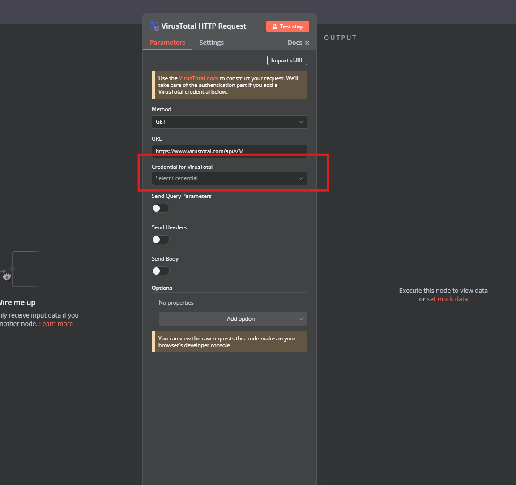Click the Import cURL button
516x485 pixels.
click(287, 60)
